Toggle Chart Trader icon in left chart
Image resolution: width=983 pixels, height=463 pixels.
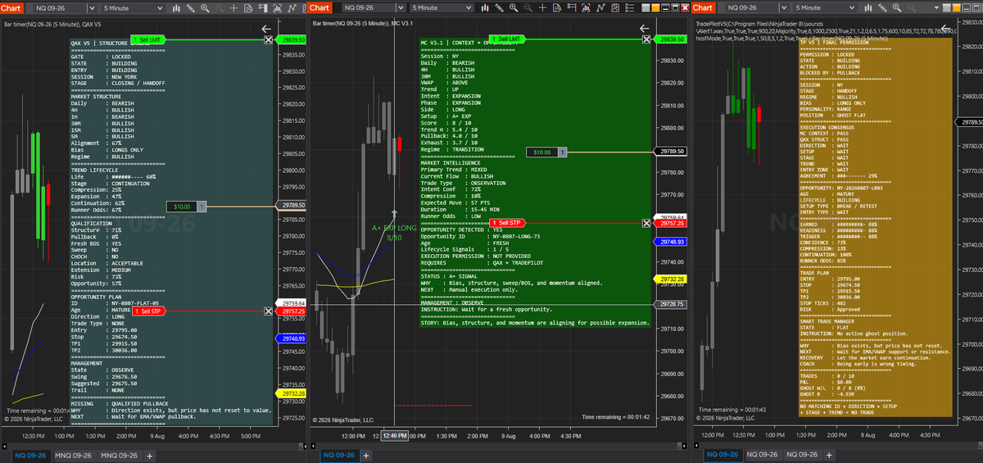pos(262,7)
